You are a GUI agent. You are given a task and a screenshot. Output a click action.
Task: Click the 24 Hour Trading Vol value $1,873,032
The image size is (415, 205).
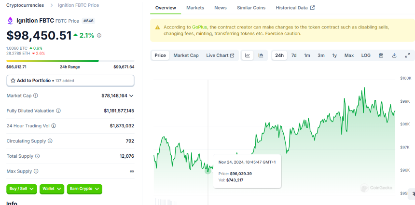tap(122, 126)
